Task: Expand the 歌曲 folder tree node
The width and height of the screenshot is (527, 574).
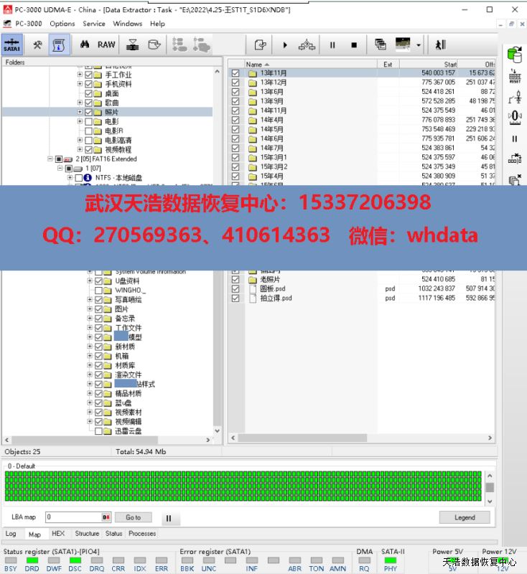Action: [80, 103]
